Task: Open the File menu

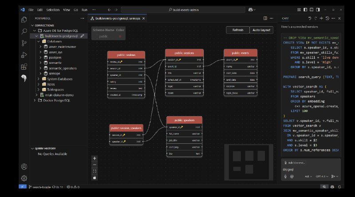Action: pyautogui.click(x=31, y=10)
